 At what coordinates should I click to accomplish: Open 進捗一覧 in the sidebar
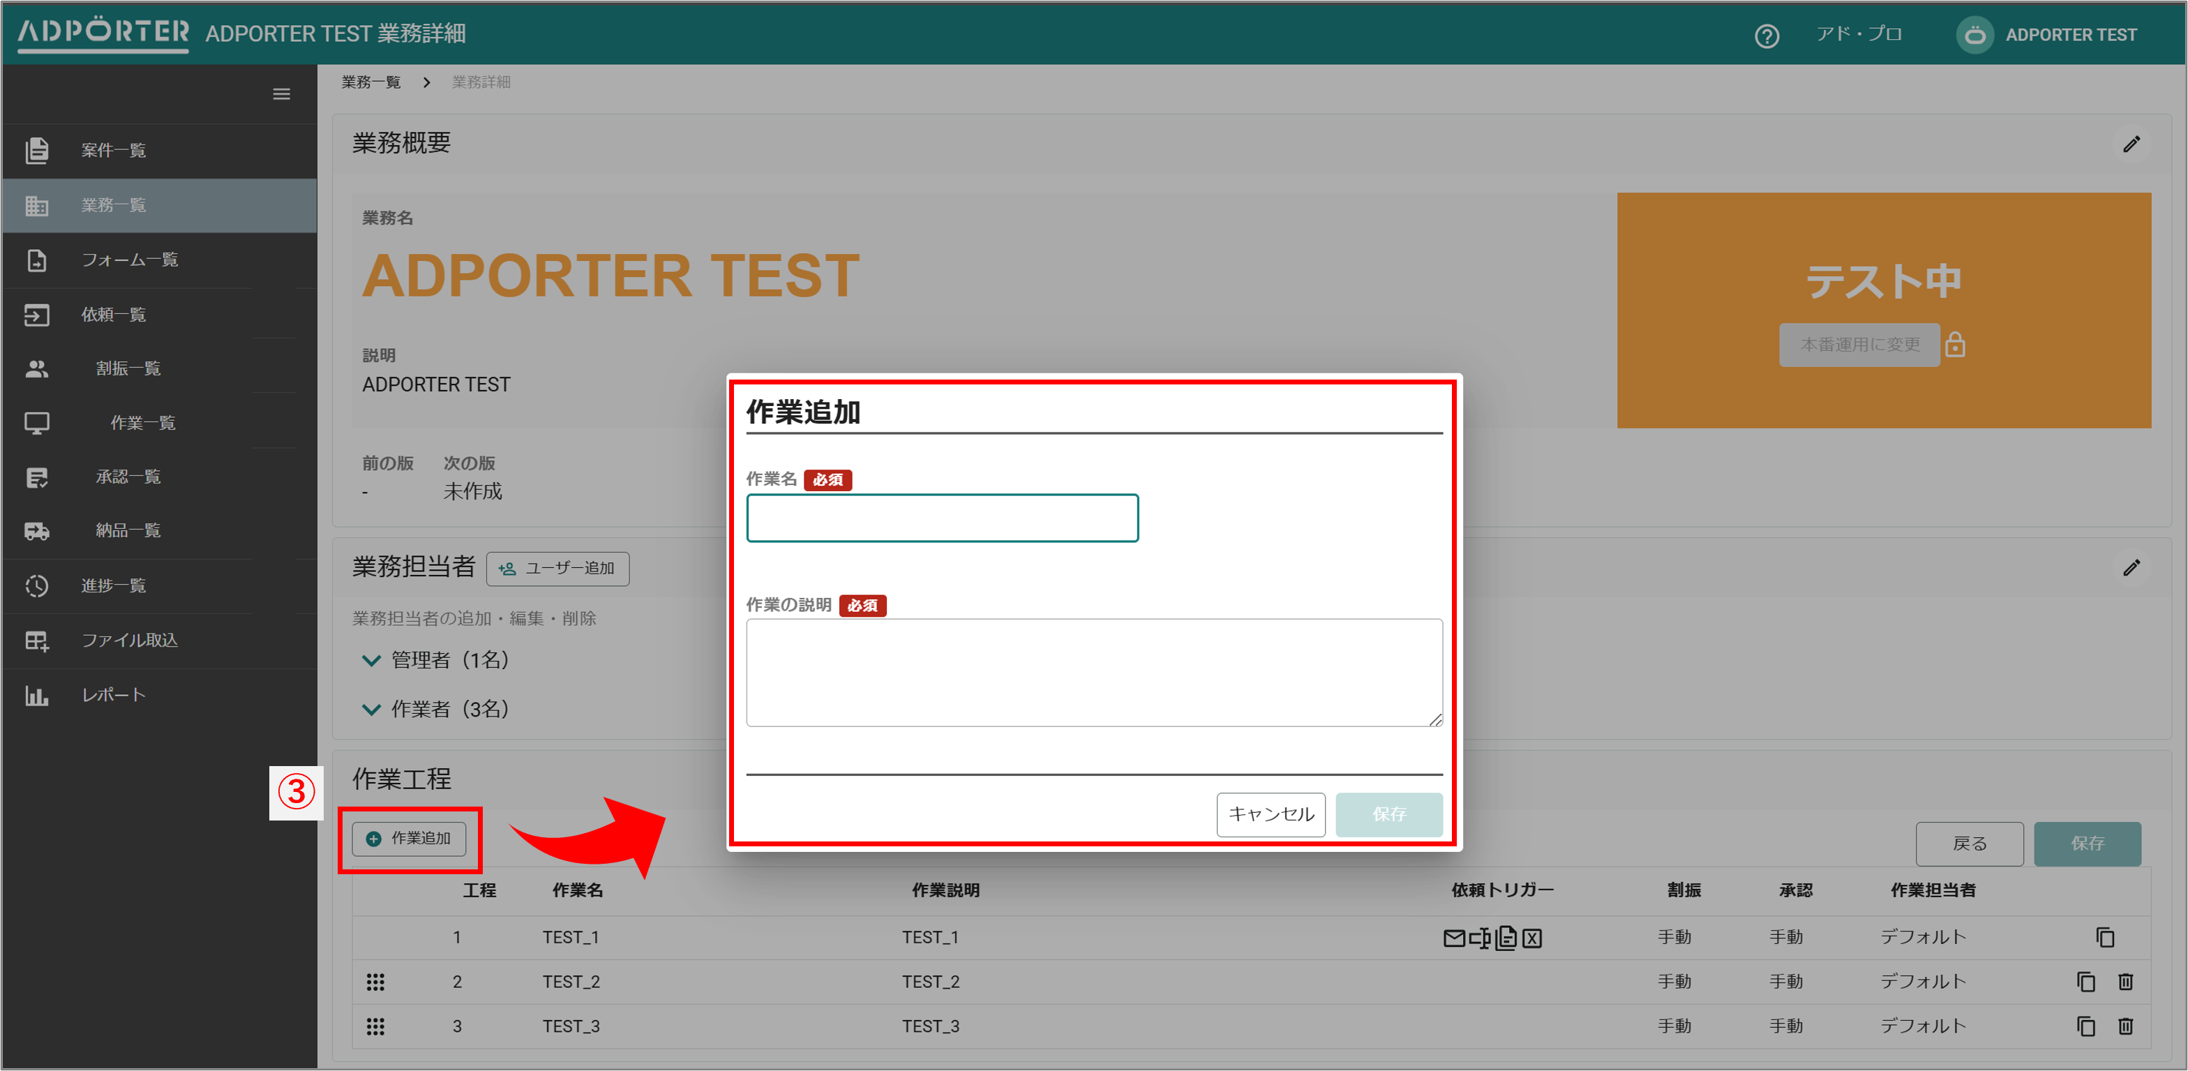point(114,586)
